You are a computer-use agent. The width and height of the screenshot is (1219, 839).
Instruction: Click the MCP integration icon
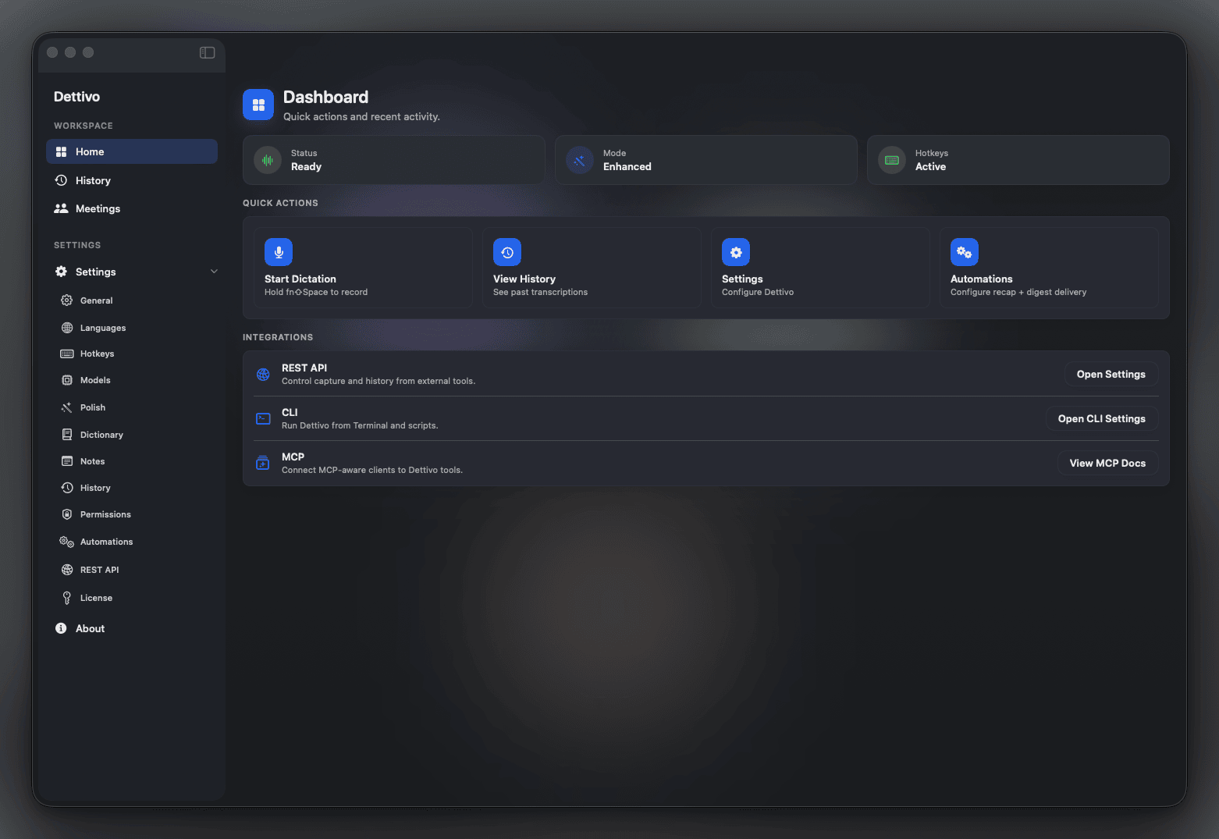264,463
